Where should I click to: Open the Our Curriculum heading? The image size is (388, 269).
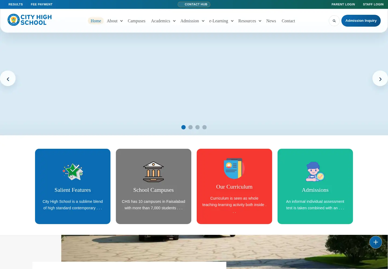pyautogui.click(x=234, y=187)
